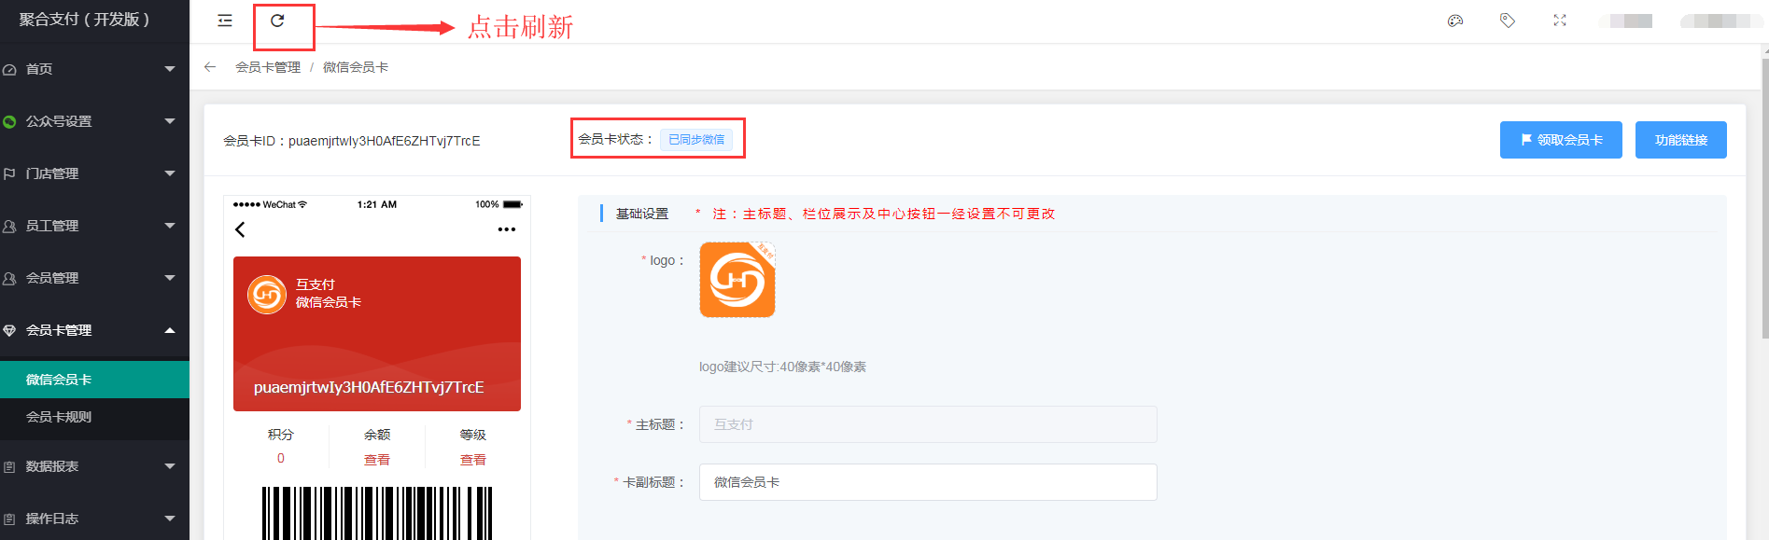Expand the 数据报表 menu arrow
Screen dimensions: 1769x540
click(x=170, y=466)
